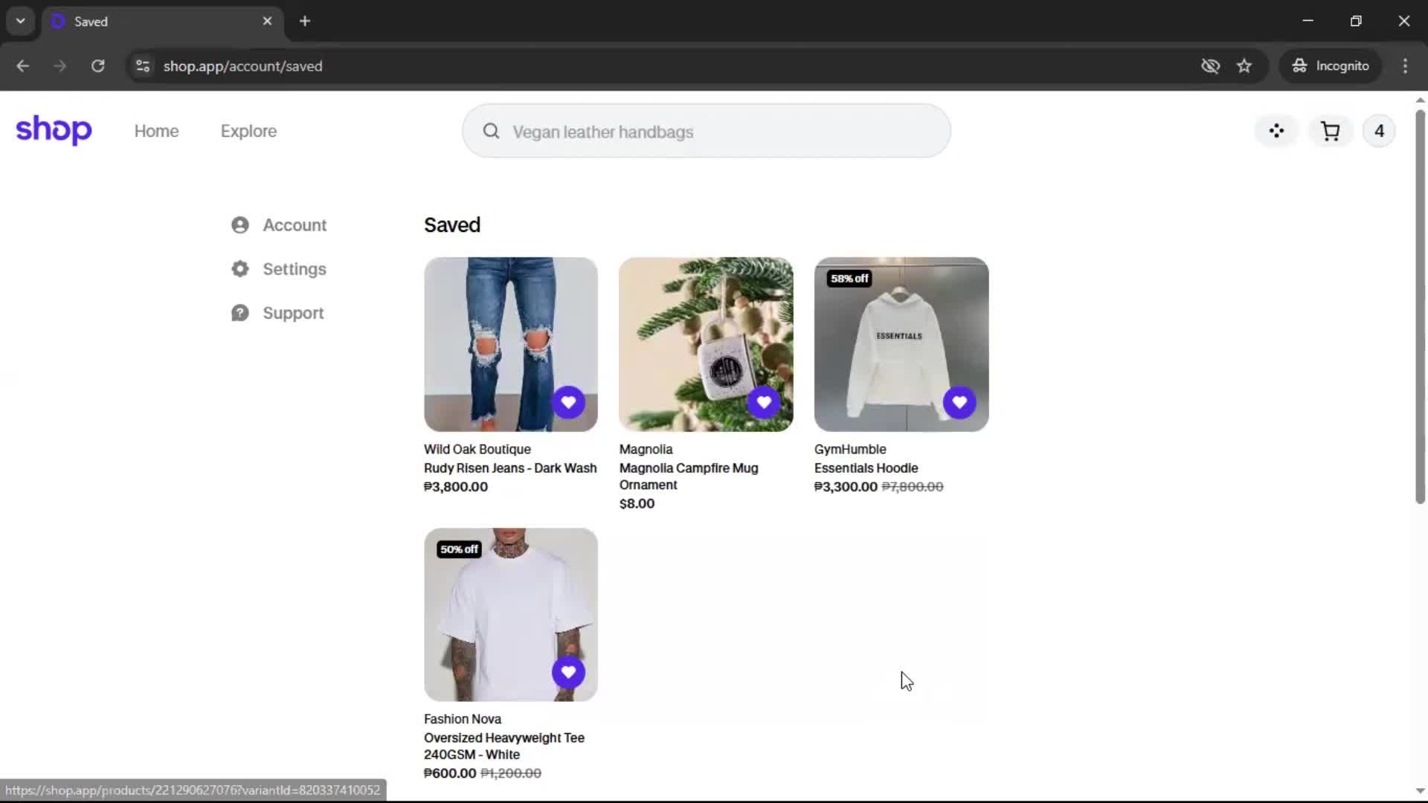Open the shopping cart icon
Viewport: 1428px width, 803px height.
tap(1330, 132)
